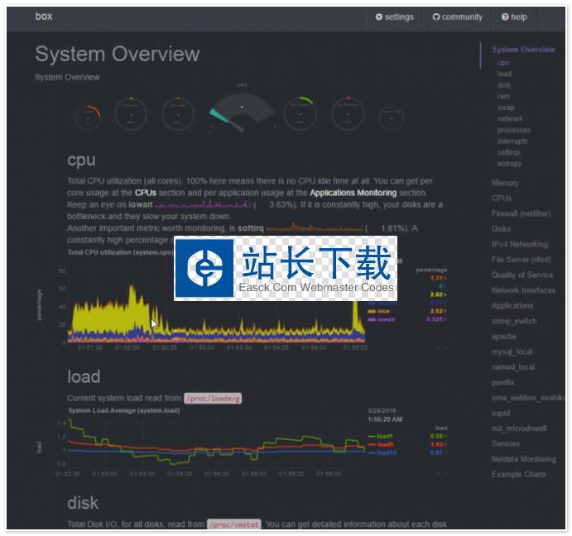Click the System Load Average (system.load) title
The width and height of the screenshot is (572, 536).
[123, 410]
